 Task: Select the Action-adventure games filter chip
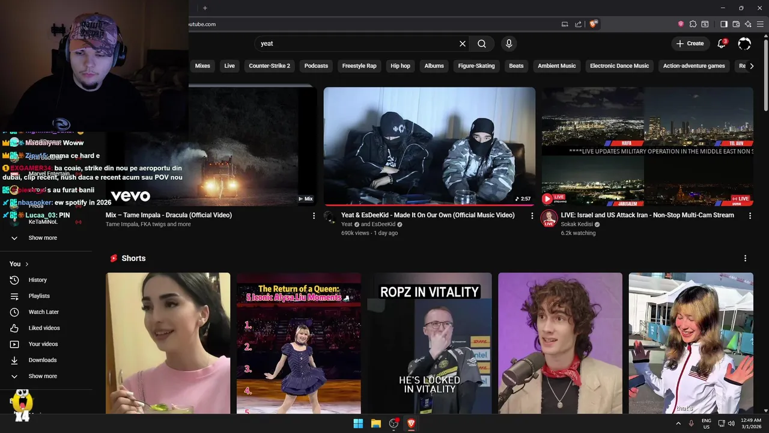click(694, 66)
